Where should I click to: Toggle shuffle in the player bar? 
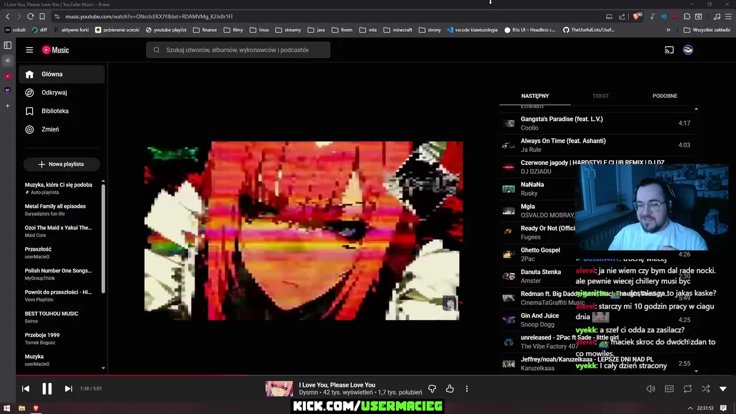(x=706, y=389)
